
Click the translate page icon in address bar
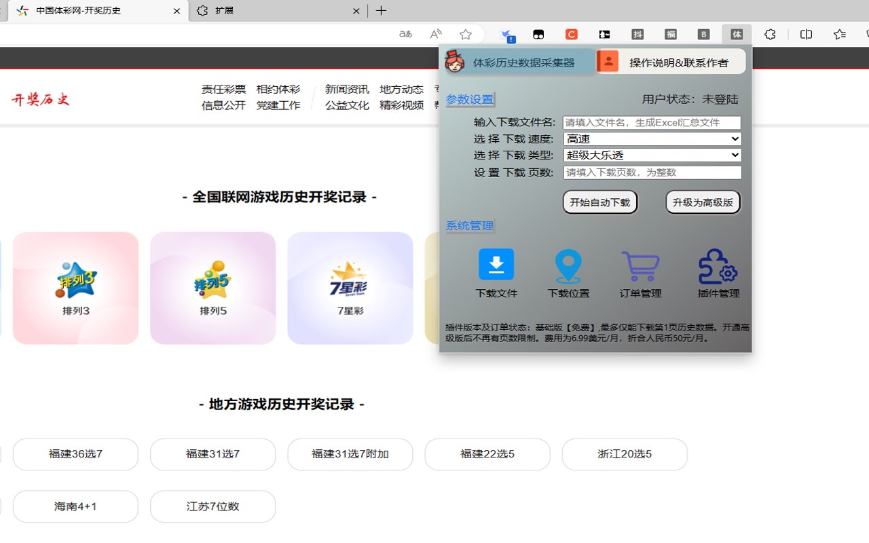coord(405,34)
